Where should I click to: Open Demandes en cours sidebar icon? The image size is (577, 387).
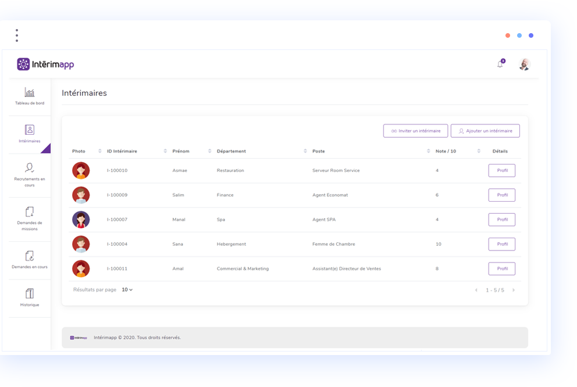(30, 256)
